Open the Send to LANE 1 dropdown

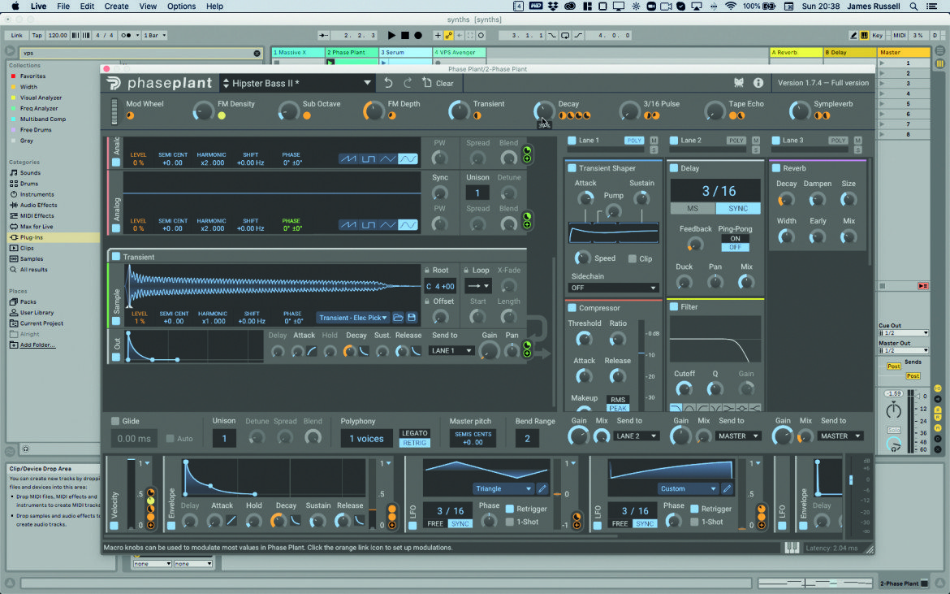(x=451, y=350)
